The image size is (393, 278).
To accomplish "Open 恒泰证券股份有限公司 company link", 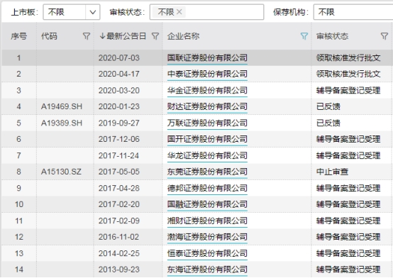I will coord(207,253).
